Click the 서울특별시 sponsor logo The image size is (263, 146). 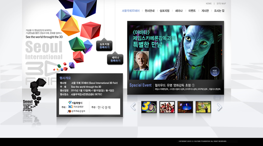click(x=75, y=103)
